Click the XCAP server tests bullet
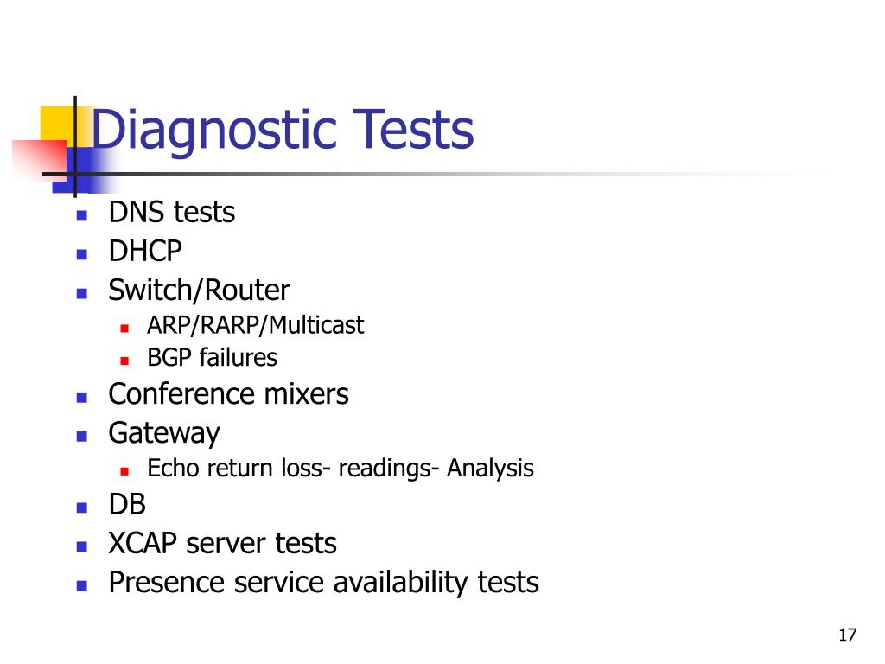 [x=222, y=544]
